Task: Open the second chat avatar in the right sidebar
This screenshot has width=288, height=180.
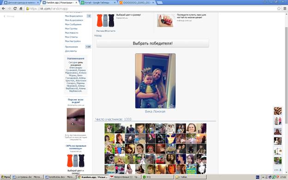Action: (x=278, y=121)
